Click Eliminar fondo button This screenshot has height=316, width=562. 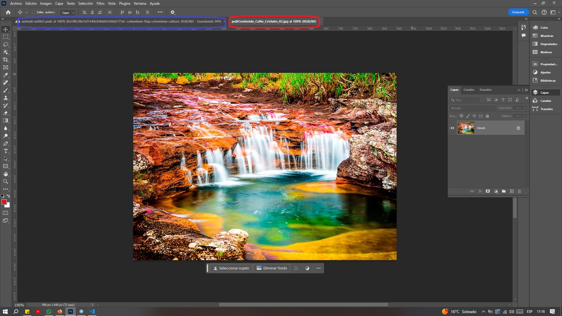point(272,268)
